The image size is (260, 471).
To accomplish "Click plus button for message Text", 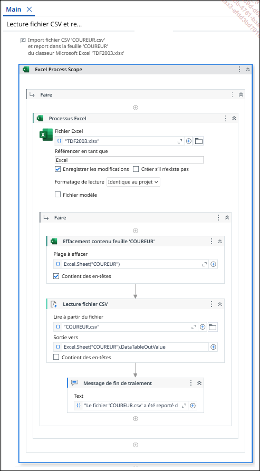I will pos(192,406).
